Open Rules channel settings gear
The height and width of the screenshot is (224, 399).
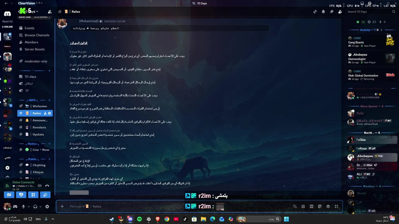(x=50, y=113)
